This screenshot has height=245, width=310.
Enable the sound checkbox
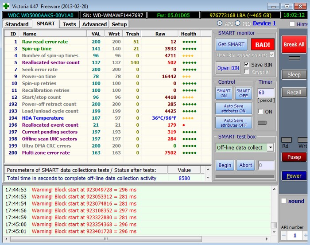click(284, 201)
